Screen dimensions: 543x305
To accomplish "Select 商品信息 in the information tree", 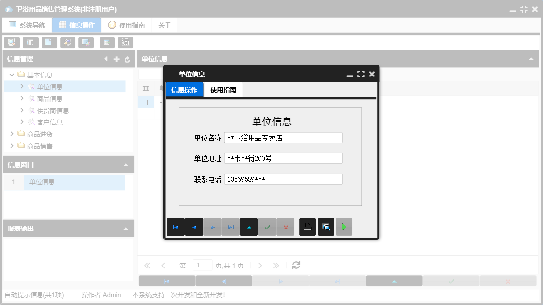I will click(48, 98).
